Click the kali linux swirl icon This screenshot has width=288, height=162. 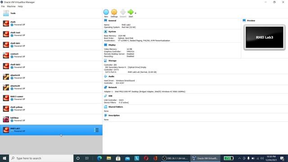6,119
